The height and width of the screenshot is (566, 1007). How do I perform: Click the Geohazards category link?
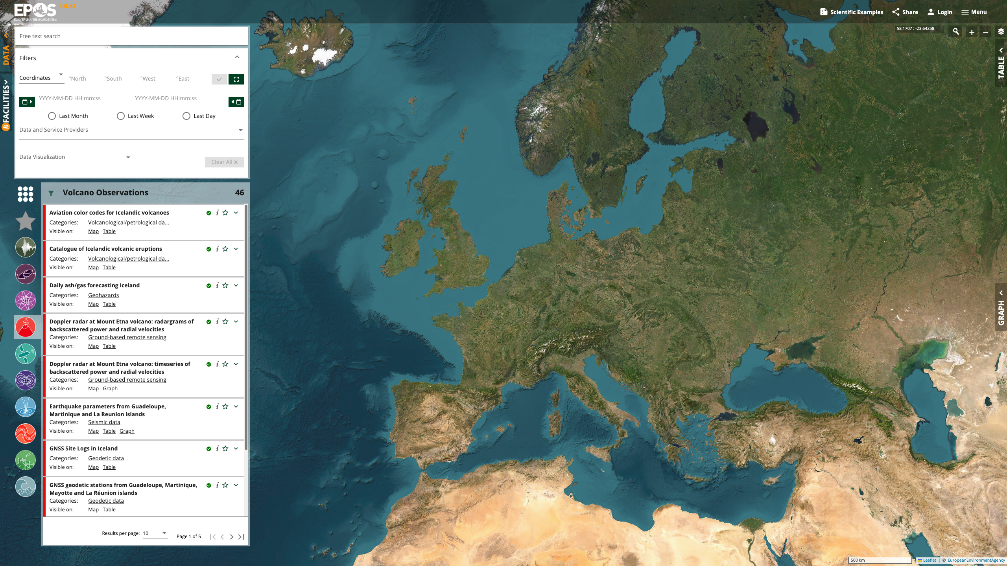tap(103, 295)
